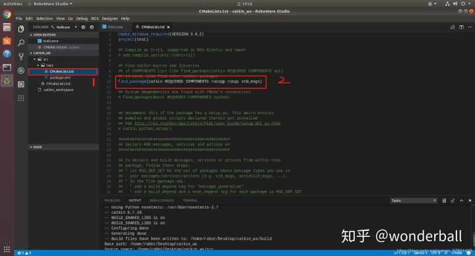Open build settings gear in Explorer header
Screen dimensions: 475x256
pos(83,27)
